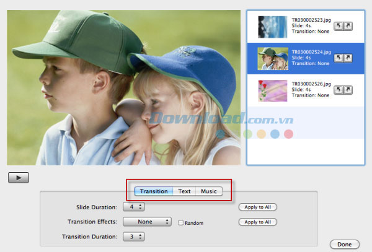Enable the Random transition checkbox
The image size is (372, 252).
click(180, 223)
